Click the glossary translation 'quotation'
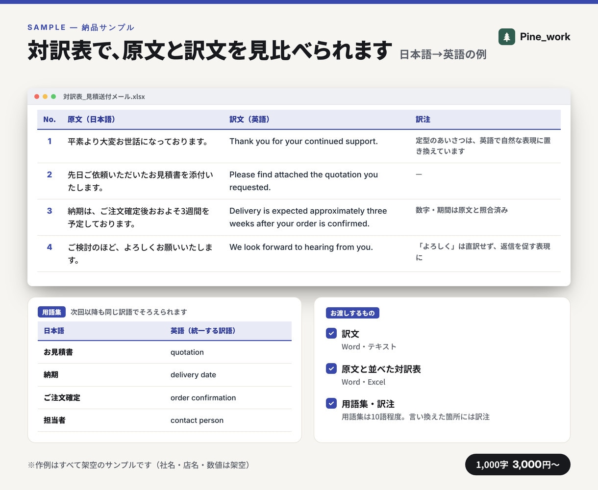 click(x=187, y=352)
